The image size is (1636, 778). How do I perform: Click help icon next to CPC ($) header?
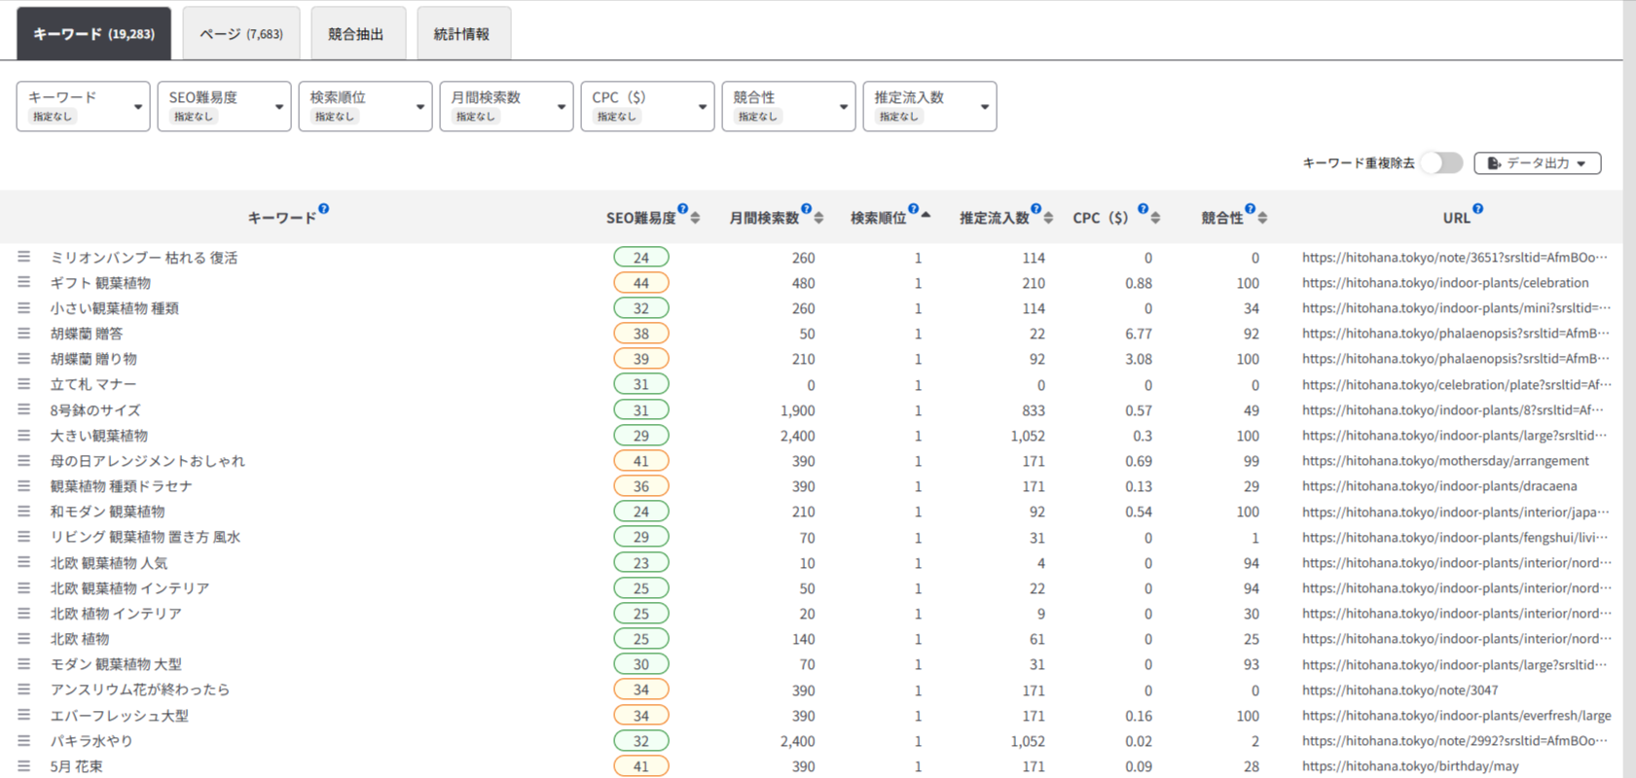1144,209
